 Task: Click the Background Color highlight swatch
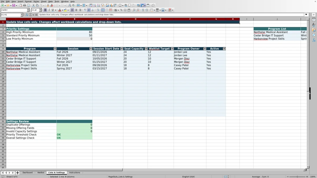point(65,10)
